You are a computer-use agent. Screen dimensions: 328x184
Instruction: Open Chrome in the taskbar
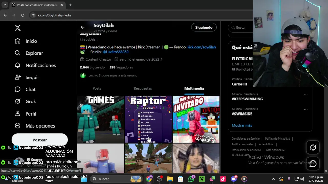coord(149,179)
